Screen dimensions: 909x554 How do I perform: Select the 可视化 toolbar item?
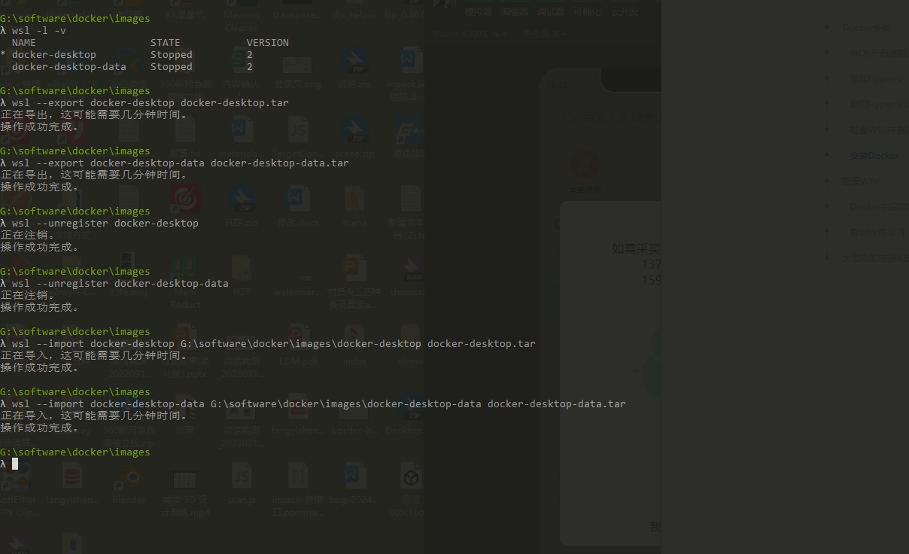pyautogui.click(x=587, y=11)
